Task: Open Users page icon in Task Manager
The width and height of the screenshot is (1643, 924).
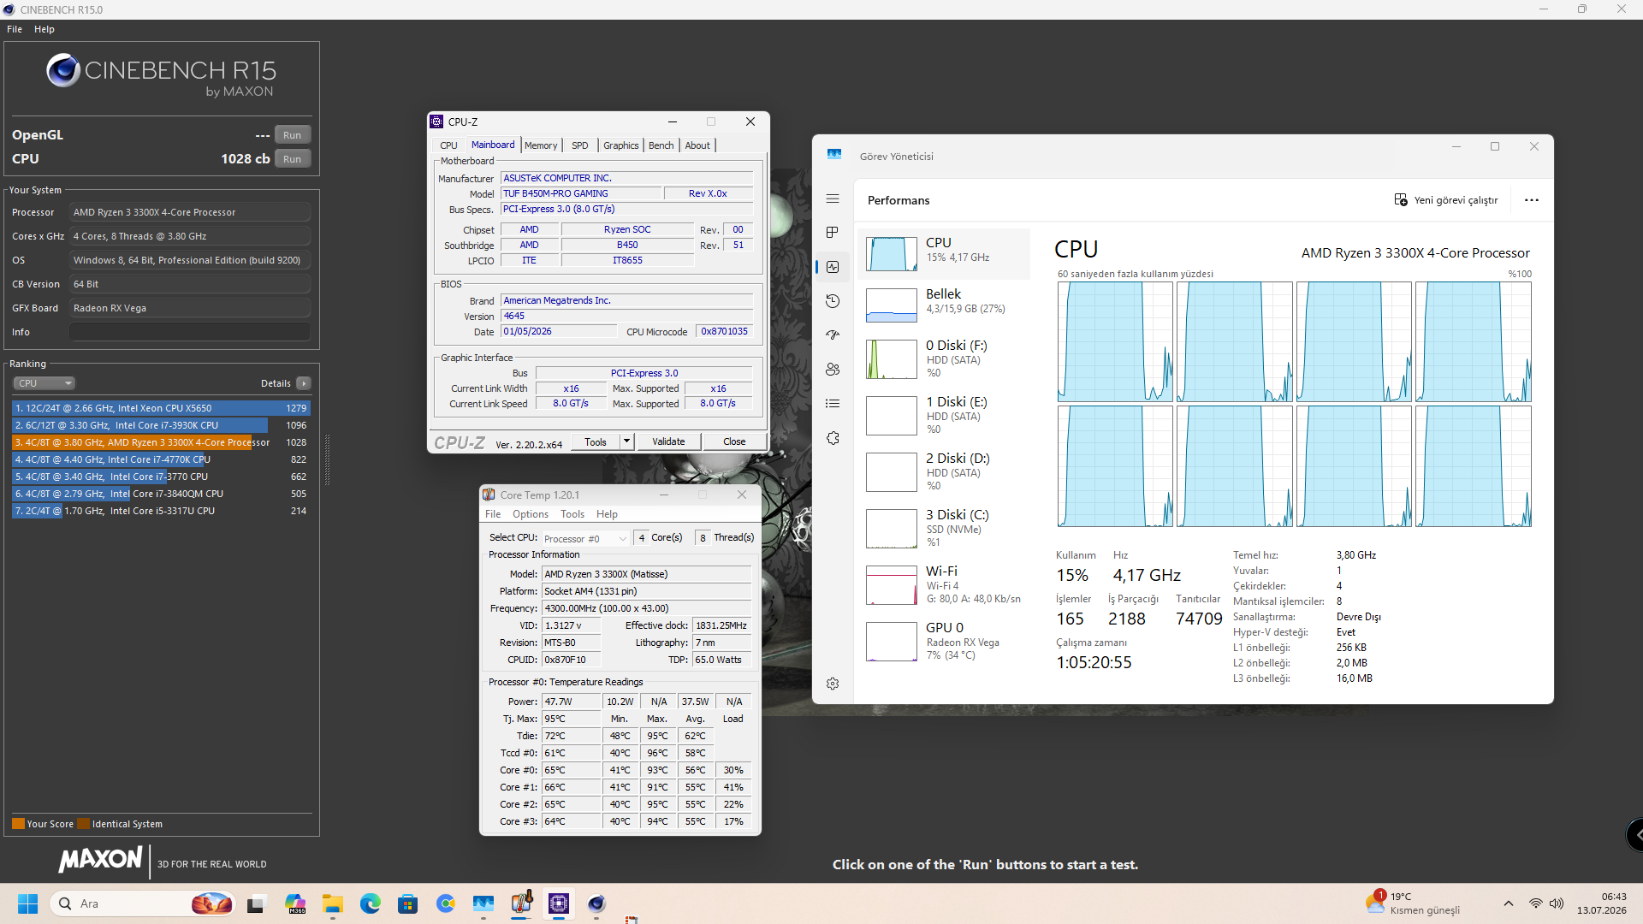Action: (833, 370)
